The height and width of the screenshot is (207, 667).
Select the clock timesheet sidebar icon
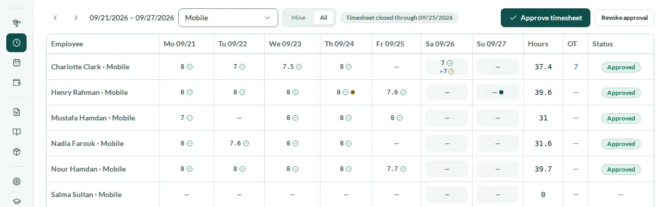click(17, 43)
